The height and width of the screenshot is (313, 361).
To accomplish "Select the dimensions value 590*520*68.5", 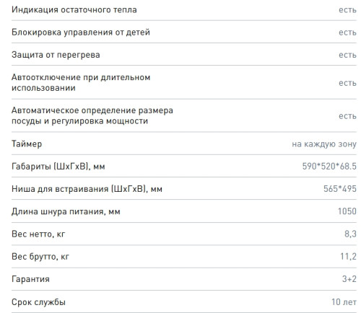I will click(x=329, y=166).
